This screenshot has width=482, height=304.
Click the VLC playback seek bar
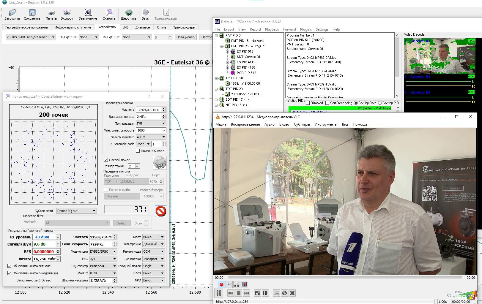345,278
